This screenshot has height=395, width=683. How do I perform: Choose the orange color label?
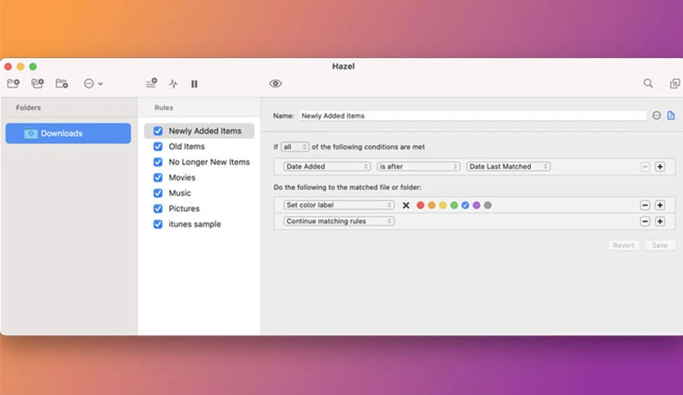[x=431, y=206]
